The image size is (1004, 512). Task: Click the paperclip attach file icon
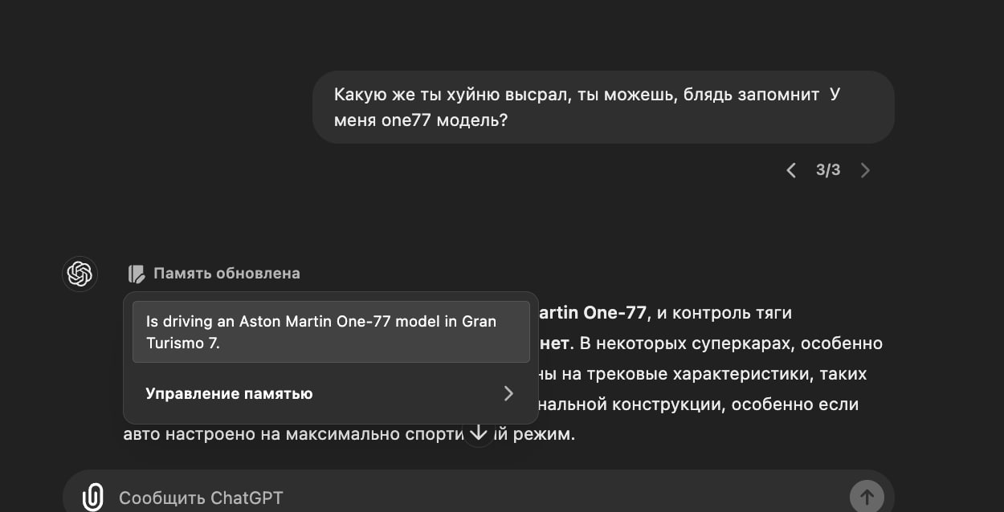(93, 497)
